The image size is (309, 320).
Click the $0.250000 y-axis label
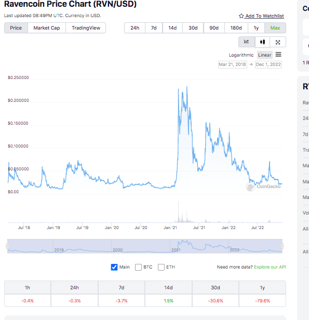coord(18,77)
